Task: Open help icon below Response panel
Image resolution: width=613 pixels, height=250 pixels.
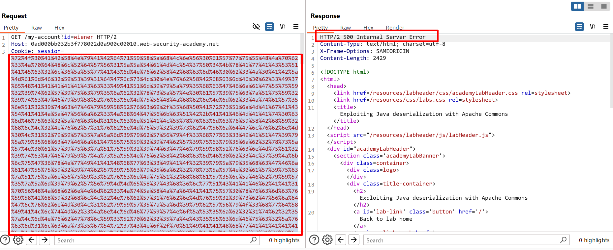Action: [x=314, y=240]
